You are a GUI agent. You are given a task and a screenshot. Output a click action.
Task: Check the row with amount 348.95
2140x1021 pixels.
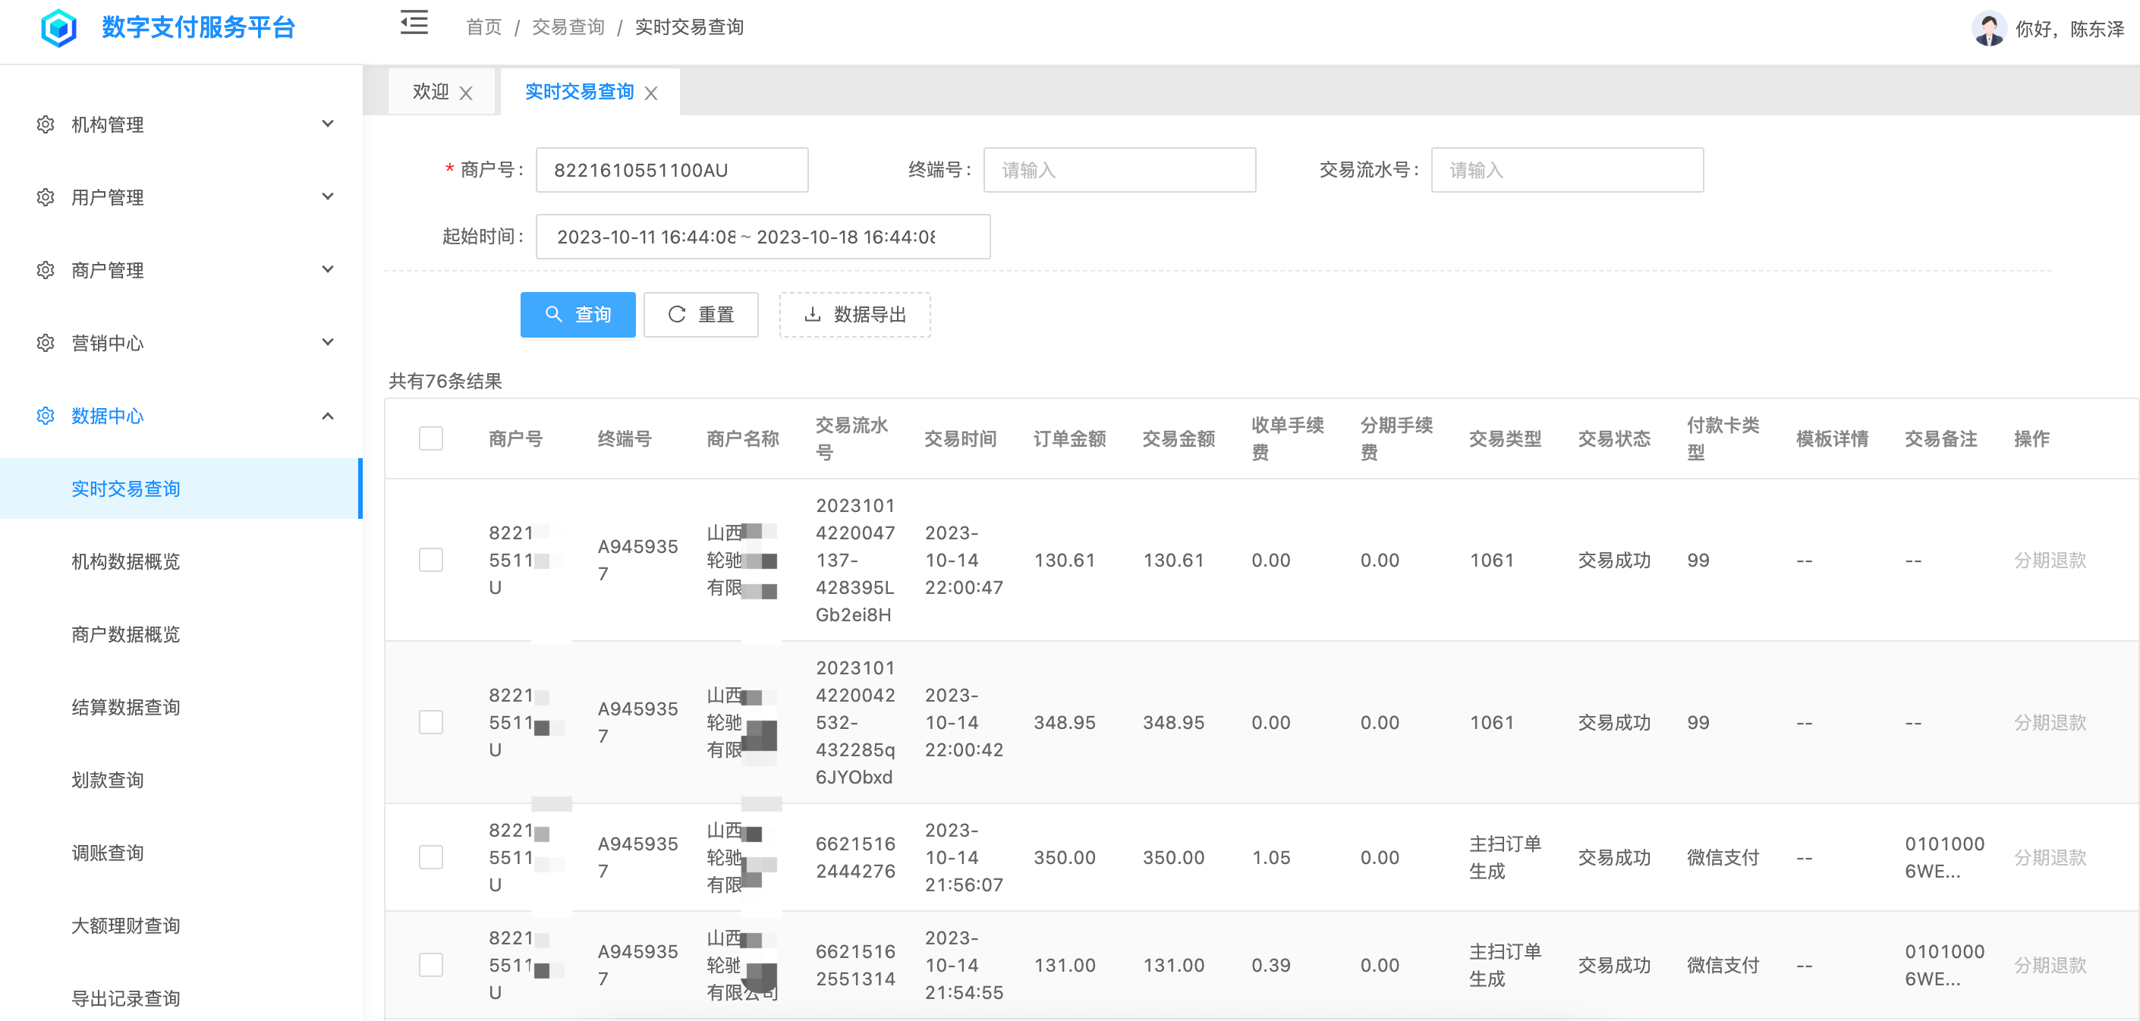pos(430,722)
